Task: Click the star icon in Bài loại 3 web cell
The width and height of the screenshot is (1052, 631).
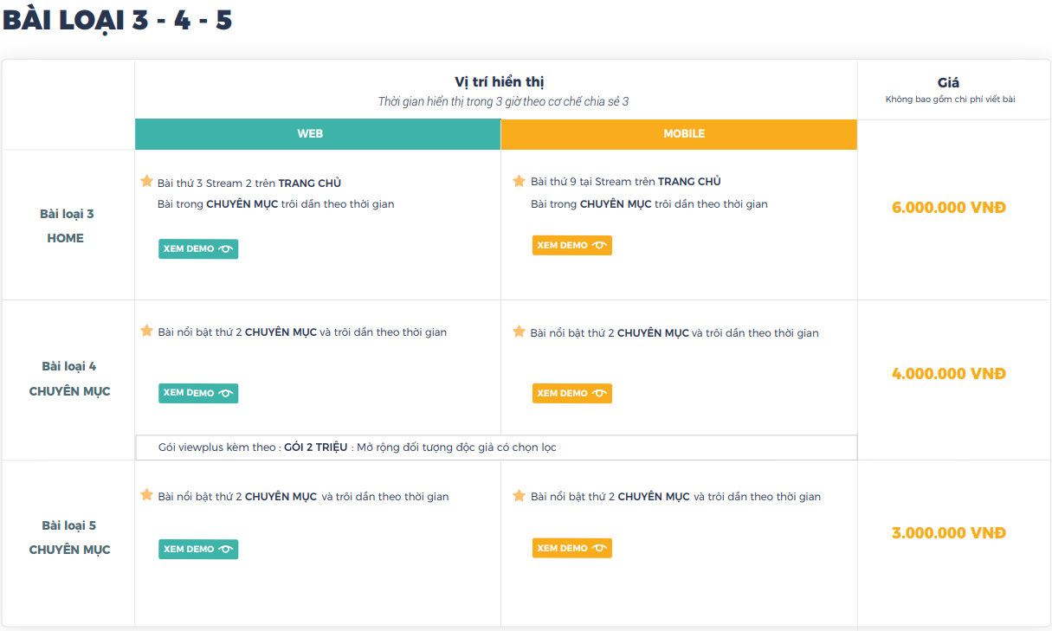Action: (146, 182)
